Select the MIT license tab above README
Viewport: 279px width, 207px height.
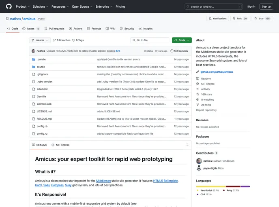[60, 145]
